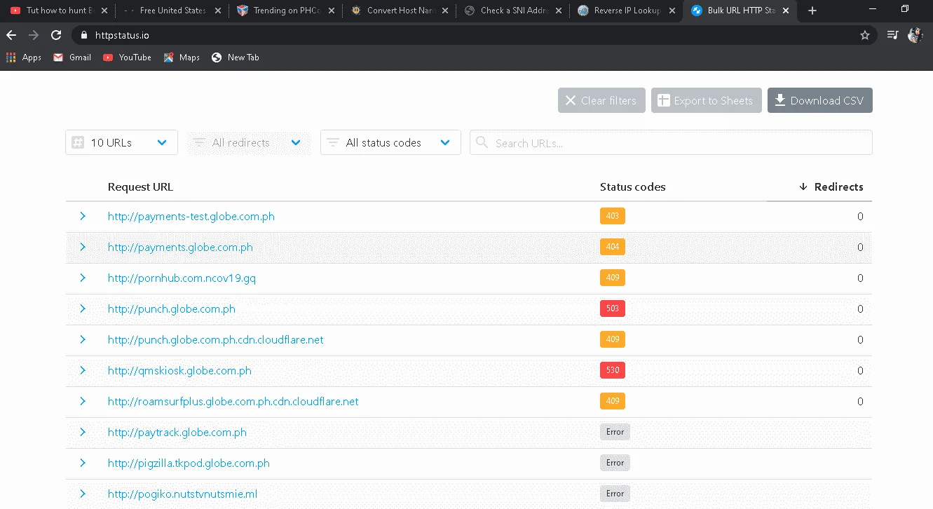The image size is (933, 509).
Task: Click the site lock icon
Action: coord(83,35)
